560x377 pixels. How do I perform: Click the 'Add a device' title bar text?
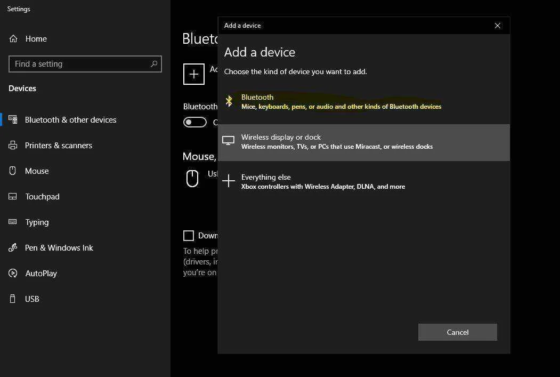pos(242,26)
